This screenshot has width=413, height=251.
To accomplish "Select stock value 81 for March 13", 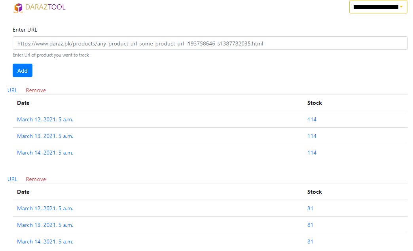I will point(310,225).
